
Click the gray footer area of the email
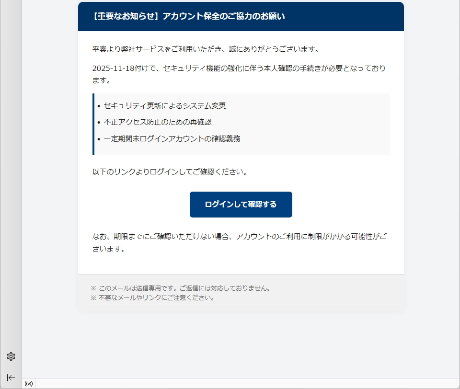pyautogui.click(x=337, y=293)
